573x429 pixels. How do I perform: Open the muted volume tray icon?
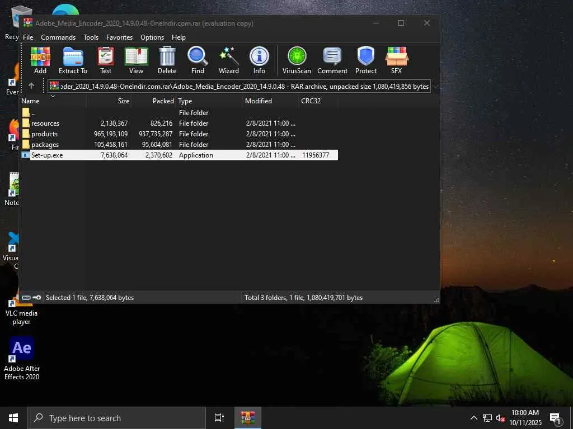point(500,418)
